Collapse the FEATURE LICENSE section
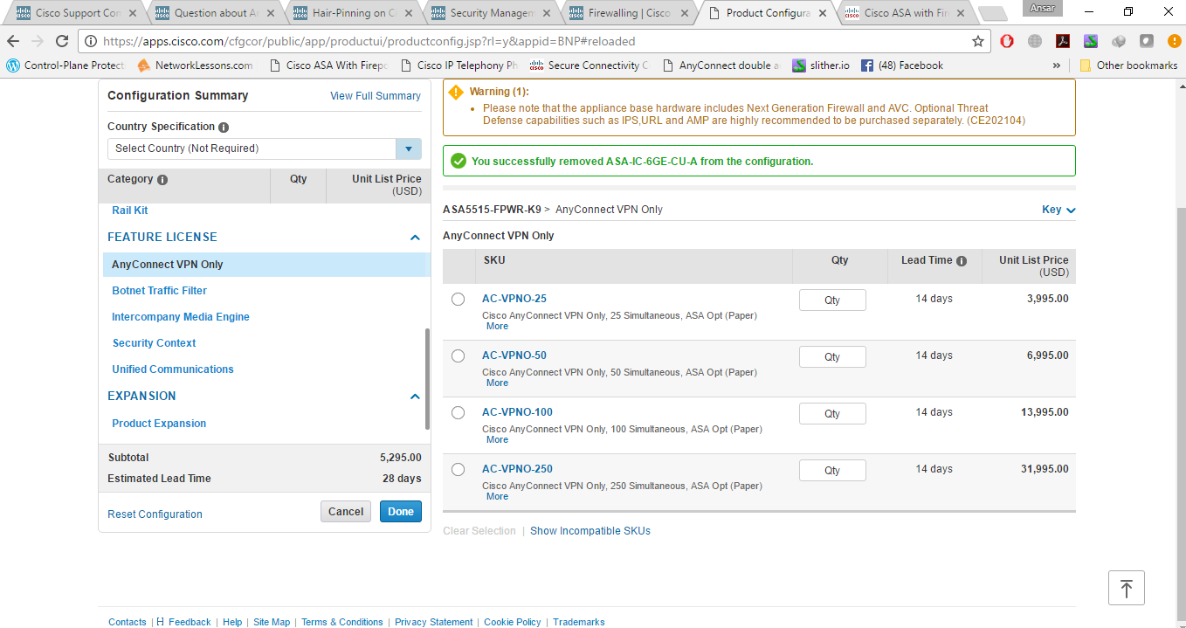The image size is (1186, 628). coord(415,238)
